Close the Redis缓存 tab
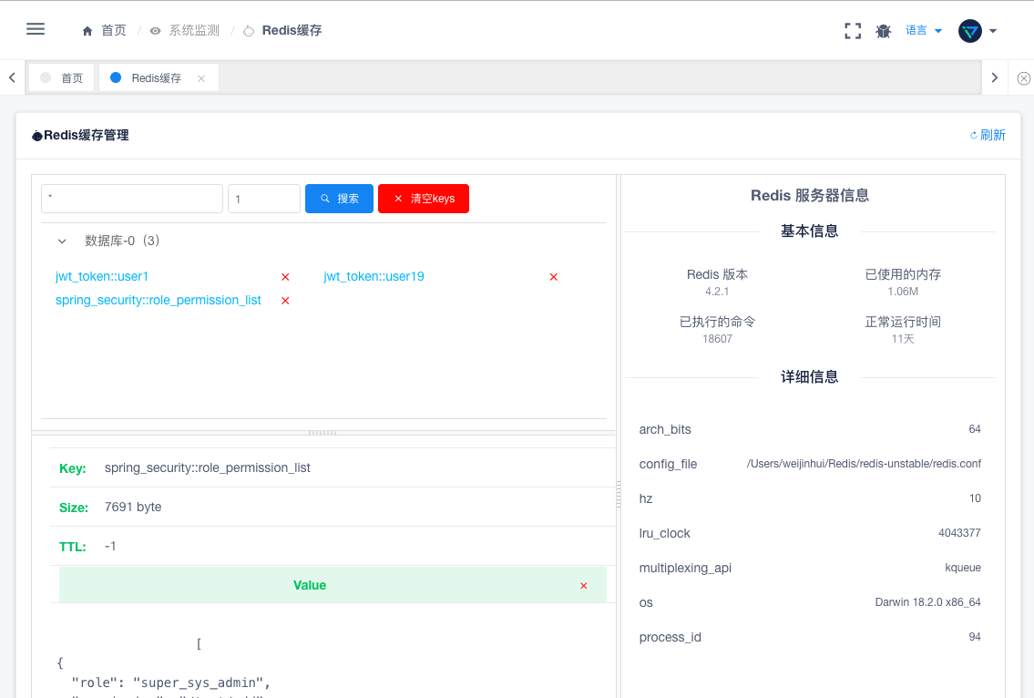Image resolution: width=1034 pixels, height=698 pixels. [201, 78]
